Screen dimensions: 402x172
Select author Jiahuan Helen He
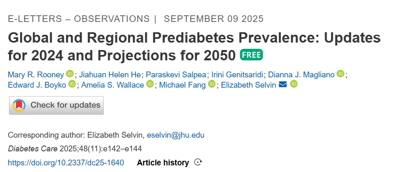pyautogui.click(x=110, y=74)
